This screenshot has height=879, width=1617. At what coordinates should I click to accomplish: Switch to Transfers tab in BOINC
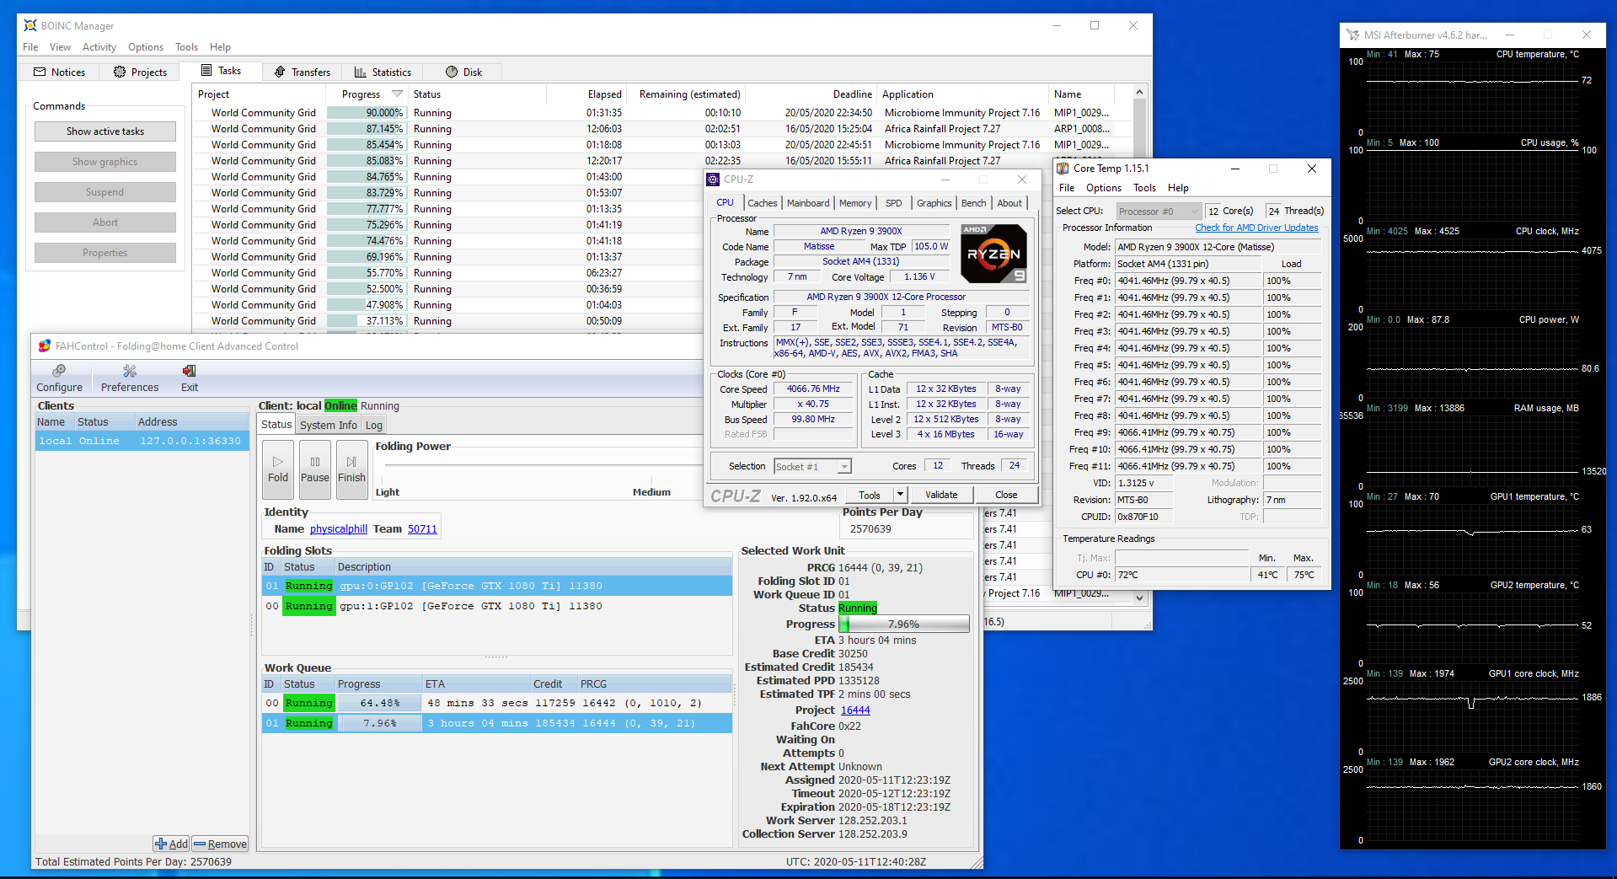coord(303,72)
